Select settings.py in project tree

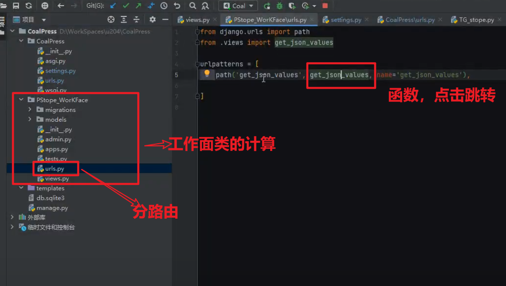coord(60,71)
